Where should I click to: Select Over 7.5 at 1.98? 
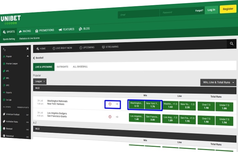(x=206, y=106)
